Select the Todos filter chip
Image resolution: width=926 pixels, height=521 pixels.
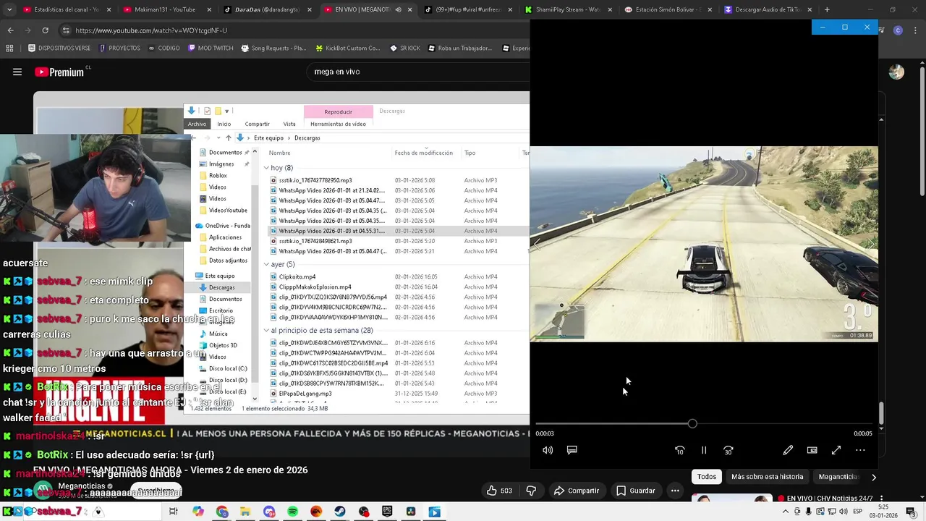(707, 477)
